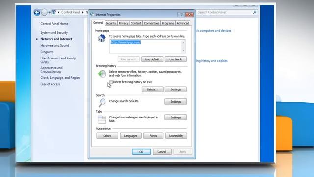Image resolution: width=314 pixels, height=177 pixels.
Task: Open System and Security category
Action: point(54,33)
